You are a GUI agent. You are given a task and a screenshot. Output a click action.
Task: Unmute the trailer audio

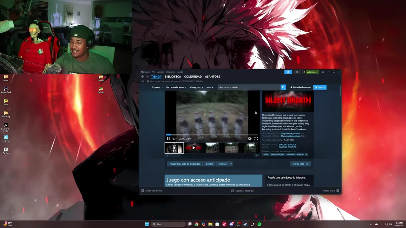pyautogui.click(x=174, y=139)
